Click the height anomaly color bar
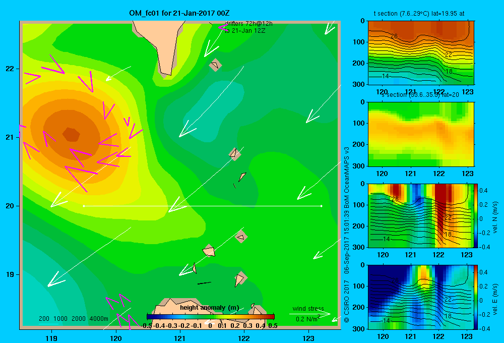504x343 pixels. click(x=211, y=317)
